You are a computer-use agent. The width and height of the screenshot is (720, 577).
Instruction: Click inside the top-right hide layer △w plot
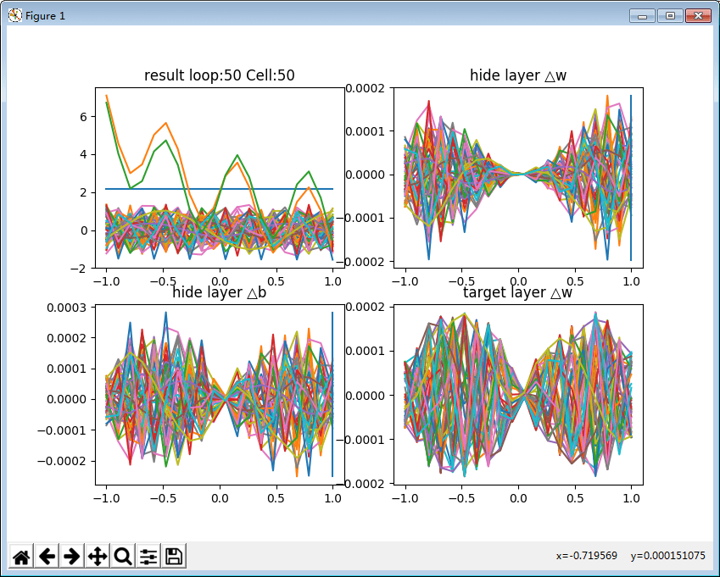click(518, 177)
